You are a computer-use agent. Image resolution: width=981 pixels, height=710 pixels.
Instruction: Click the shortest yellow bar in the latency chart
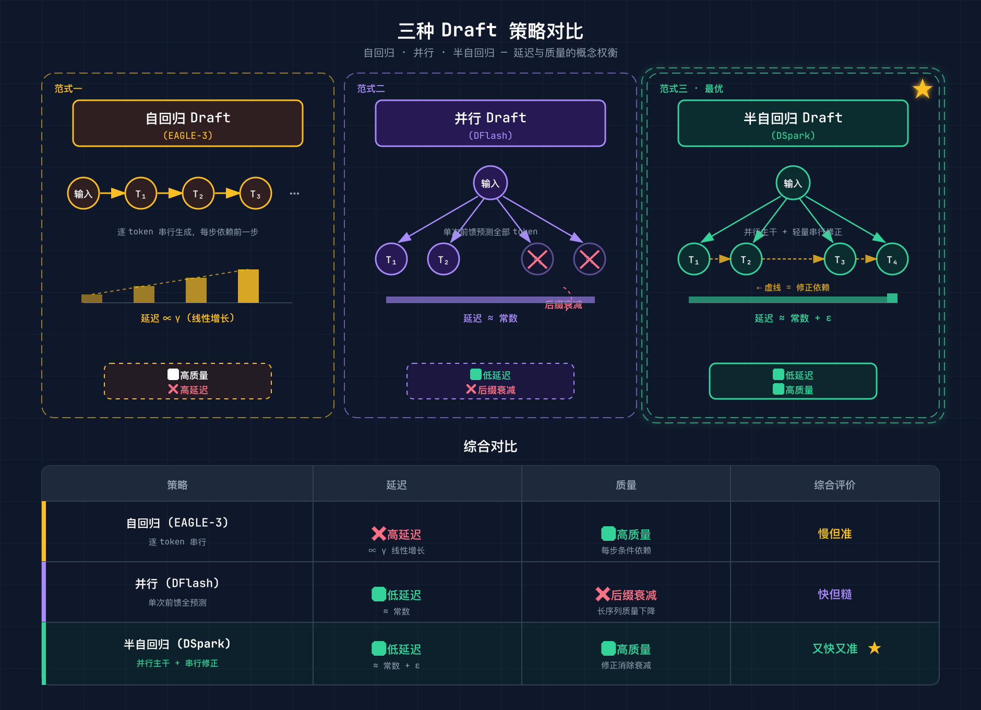tap(92, 299)
